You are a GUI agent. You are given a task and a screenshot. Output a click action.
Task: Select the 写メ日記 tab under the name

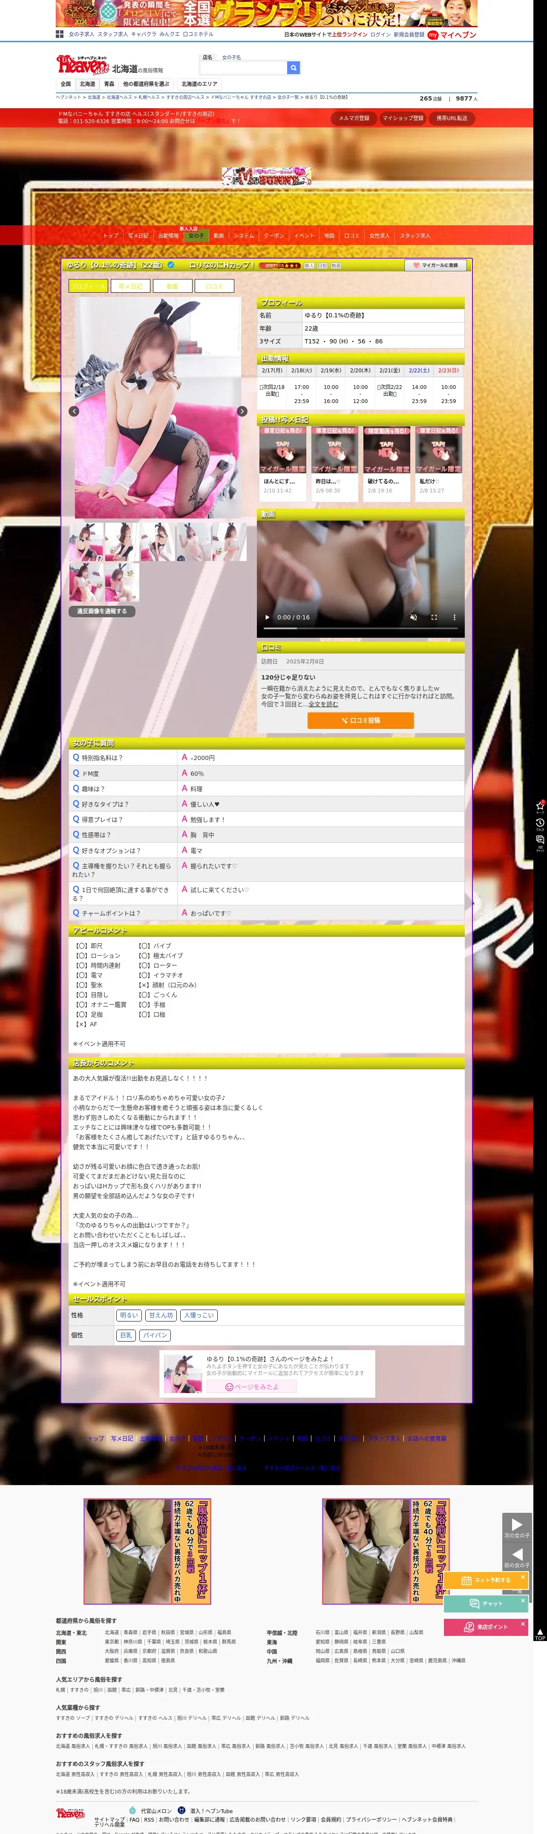pyautogui.click(x=130, y=286)
